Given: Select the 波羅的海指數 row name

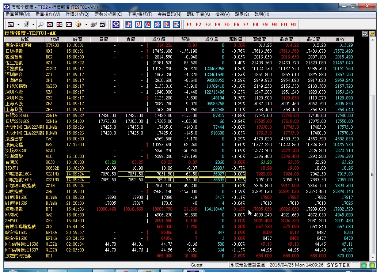Looking at the screenshot, I should [x=18, y=256].
